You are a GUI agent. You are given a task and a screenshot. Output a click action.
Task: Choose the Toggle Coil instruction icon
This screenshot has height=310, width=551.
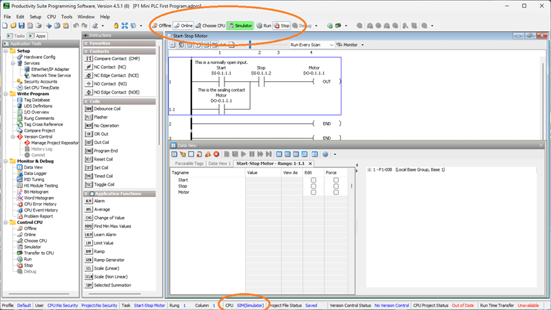[89, 185]
